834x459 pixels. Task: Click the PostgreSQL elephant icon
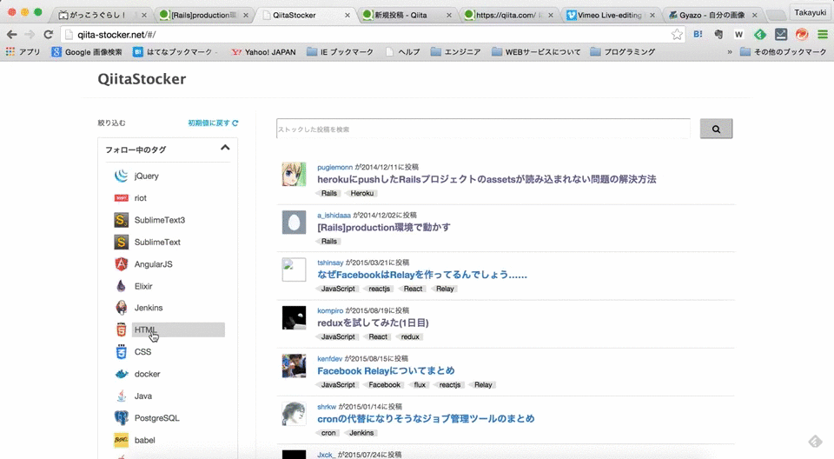pyautogui.click(x=122, y=418)
